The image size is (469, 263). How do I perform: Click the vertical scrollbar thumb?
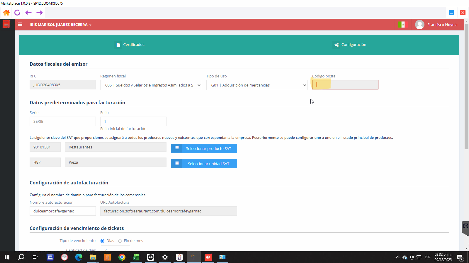466,86
